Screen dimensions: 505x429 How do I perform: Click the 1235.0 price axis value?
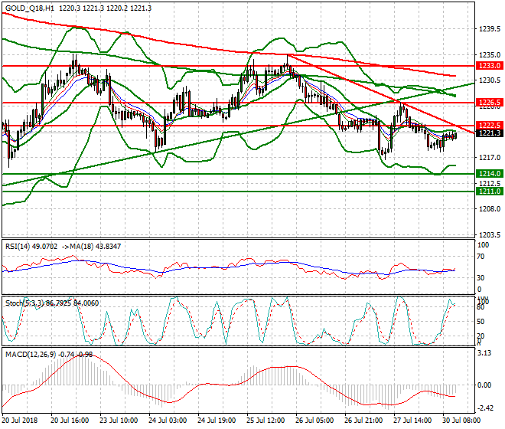490,54
